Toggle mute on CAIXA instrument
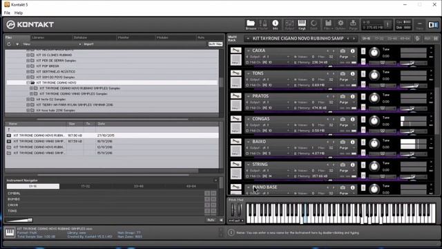Image resolution: width=442 pixels, height=249 pixels. (x=363, y=62)
